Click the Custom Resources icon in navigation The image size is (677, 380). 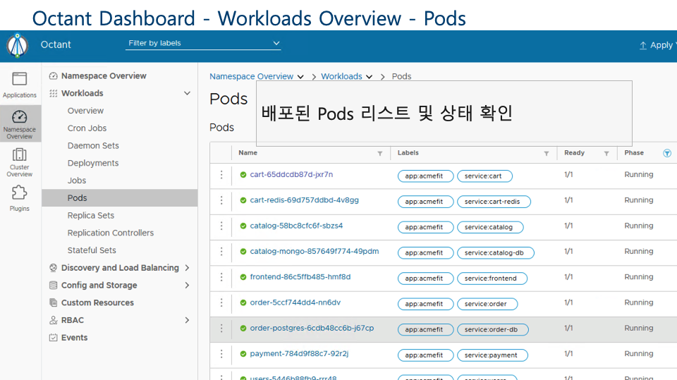(x=53, y=302)
